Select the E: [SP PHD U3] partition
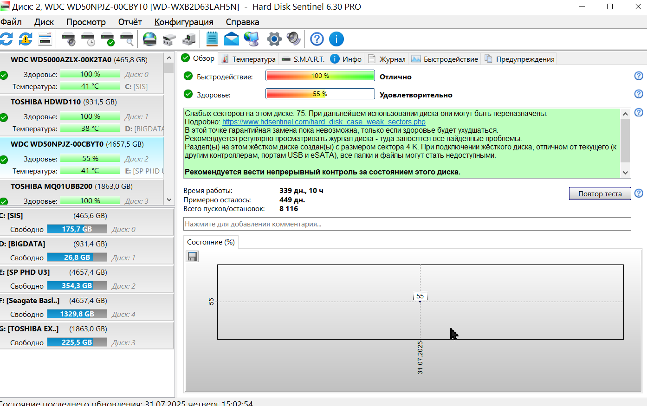Screen dimensions: 647x406 [86, 278]
